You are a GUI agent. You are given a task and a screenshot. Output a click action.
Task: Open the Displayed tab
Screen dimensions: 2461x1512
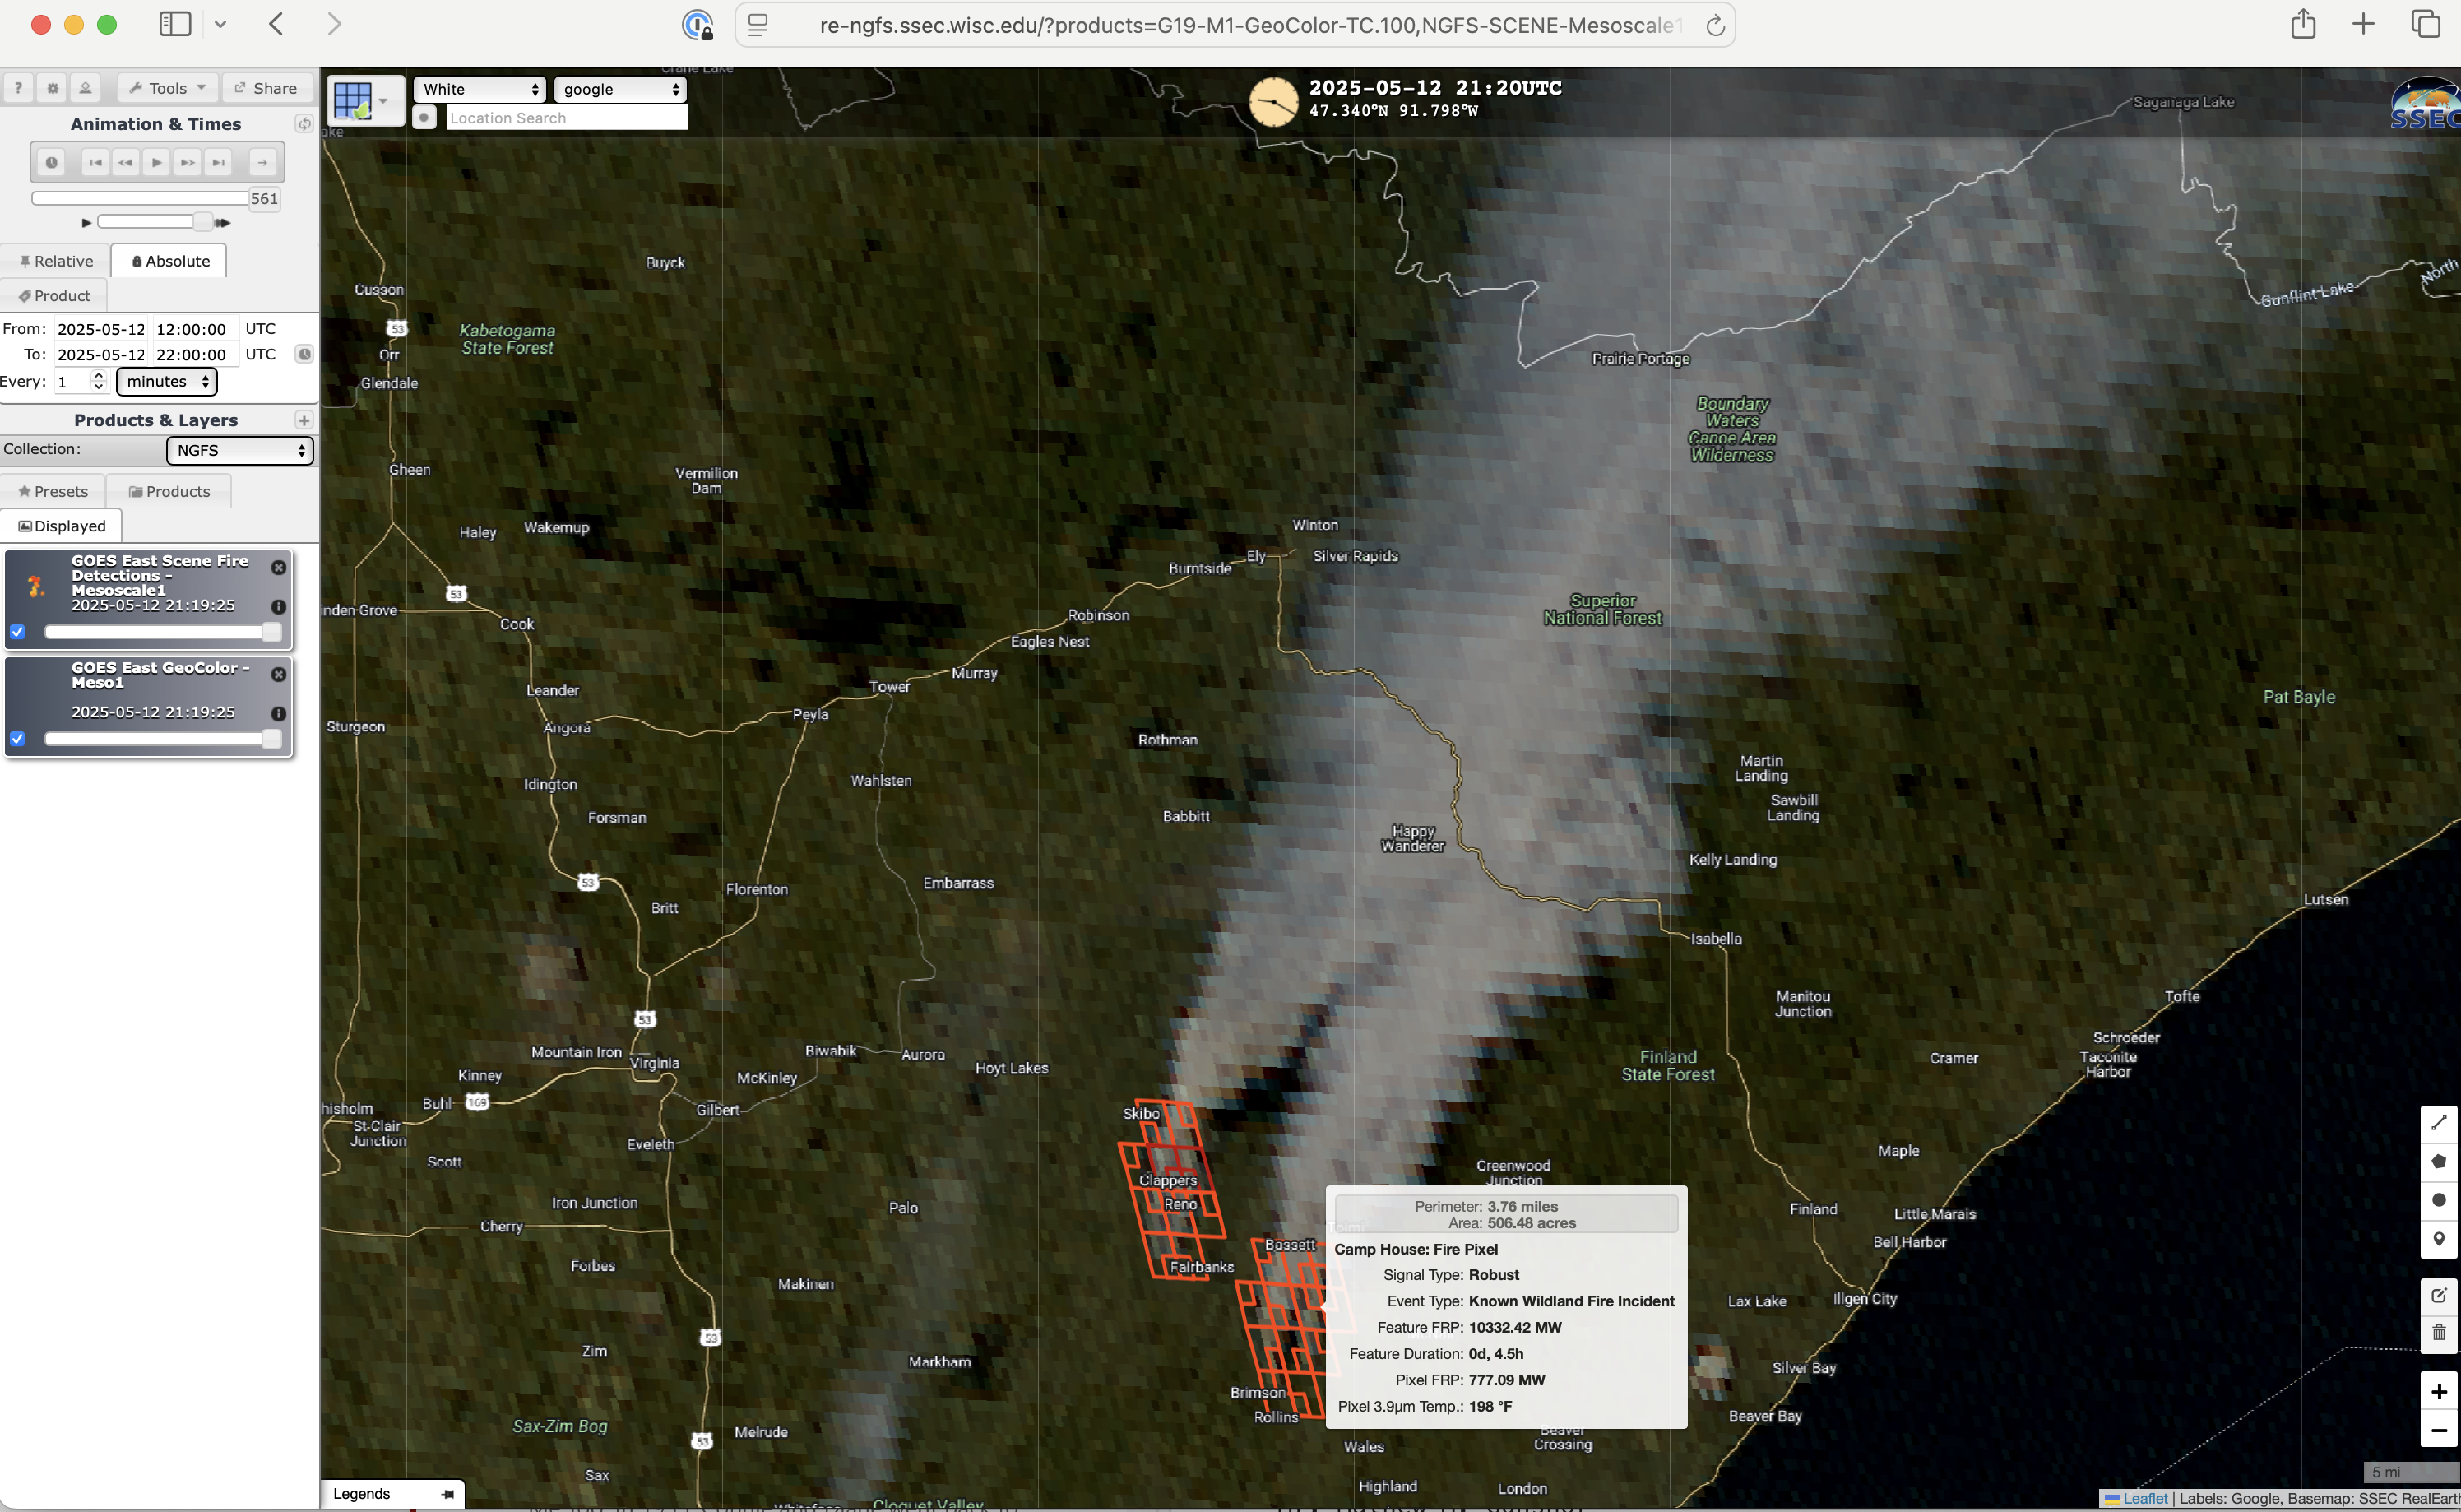pos(62,526)
